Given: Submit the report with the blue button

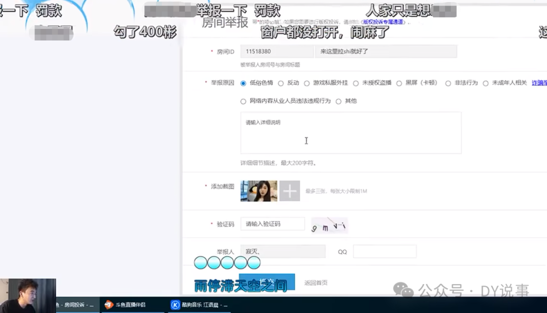Looking at the screenshot, I should [x=267, y=282].
